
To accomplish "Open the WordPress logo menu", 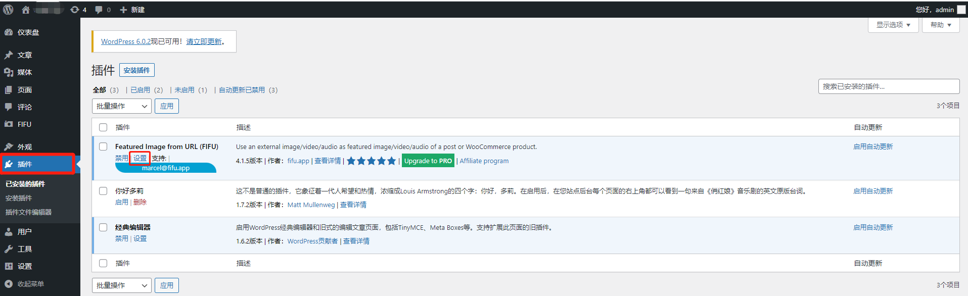I will click(x=8, y=10).
